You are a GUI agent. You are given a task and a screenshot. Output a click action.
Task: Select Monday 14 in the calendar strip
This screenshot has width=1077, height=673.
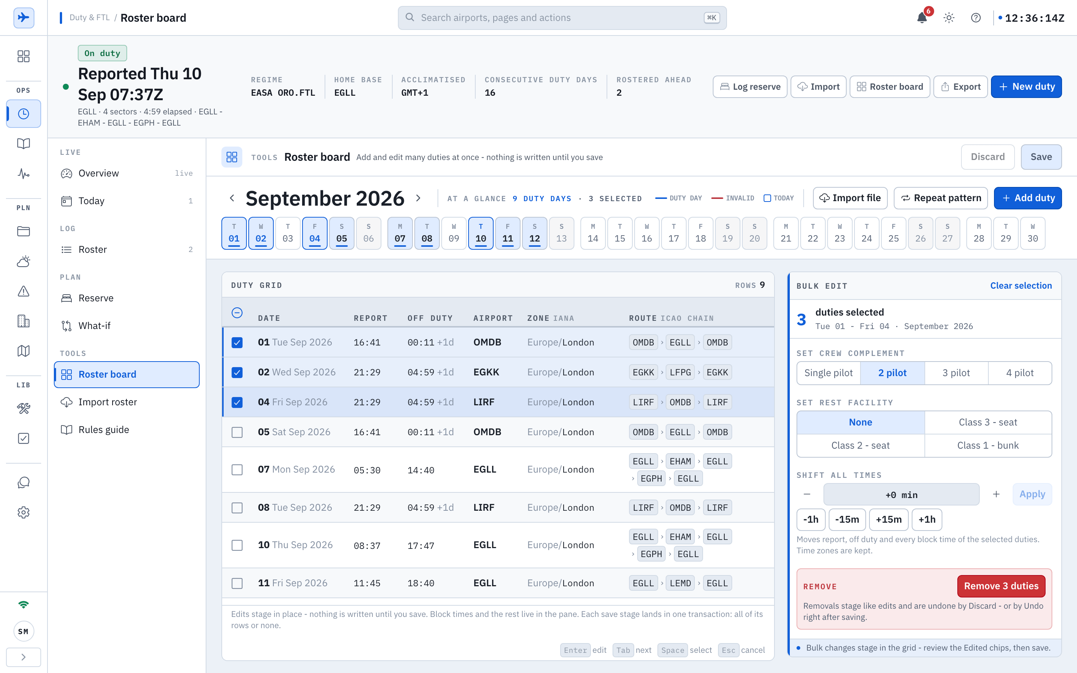coord(593,233)
